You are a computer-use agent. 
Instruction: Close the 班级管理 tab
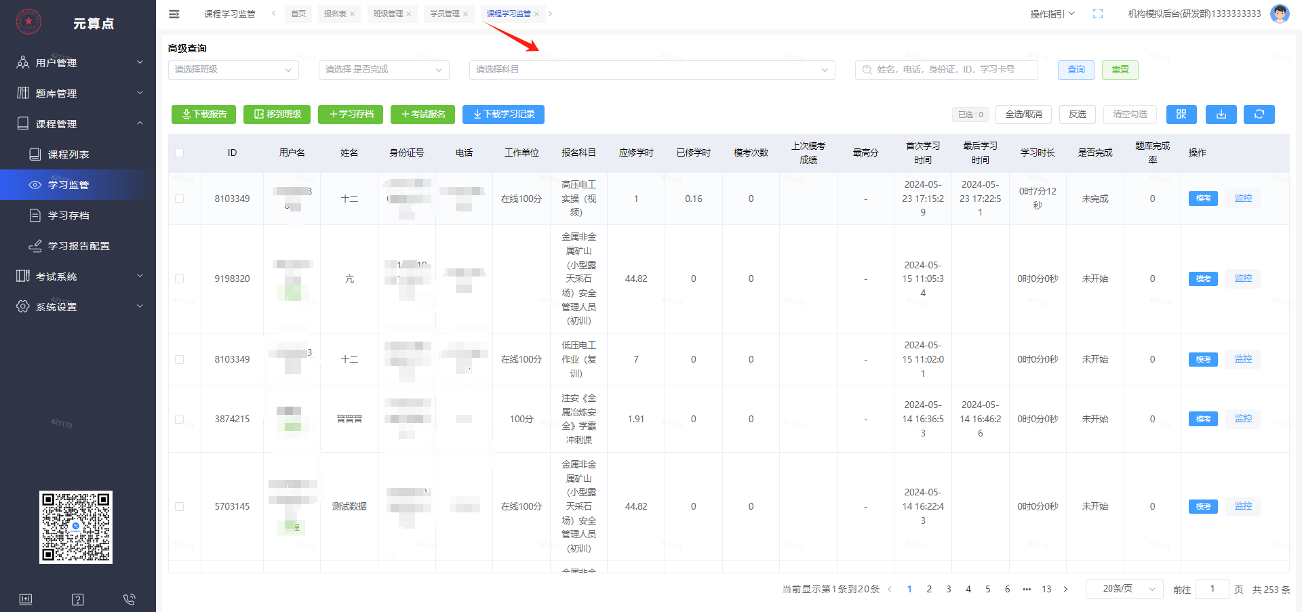409,14
